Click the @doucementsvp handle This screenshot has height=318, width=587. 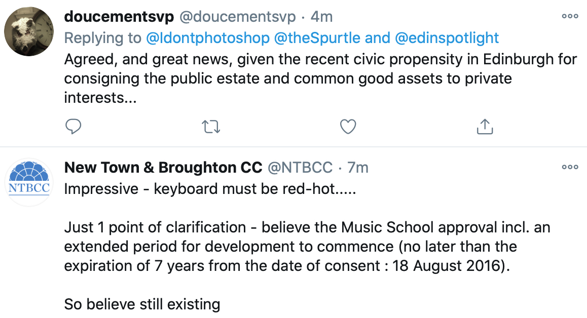(238, 17)
